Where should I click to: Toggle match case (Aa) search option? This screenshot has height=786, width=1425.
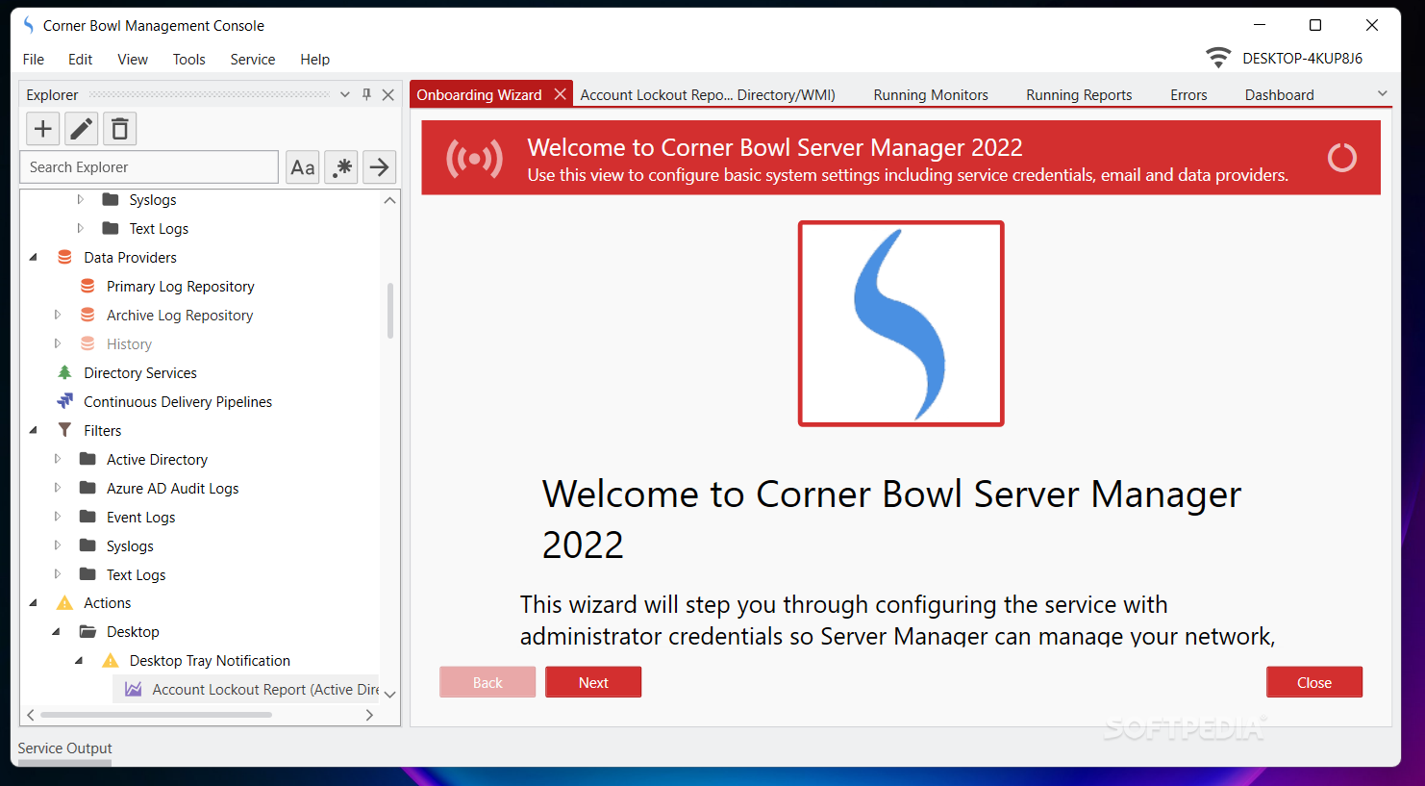303,167
